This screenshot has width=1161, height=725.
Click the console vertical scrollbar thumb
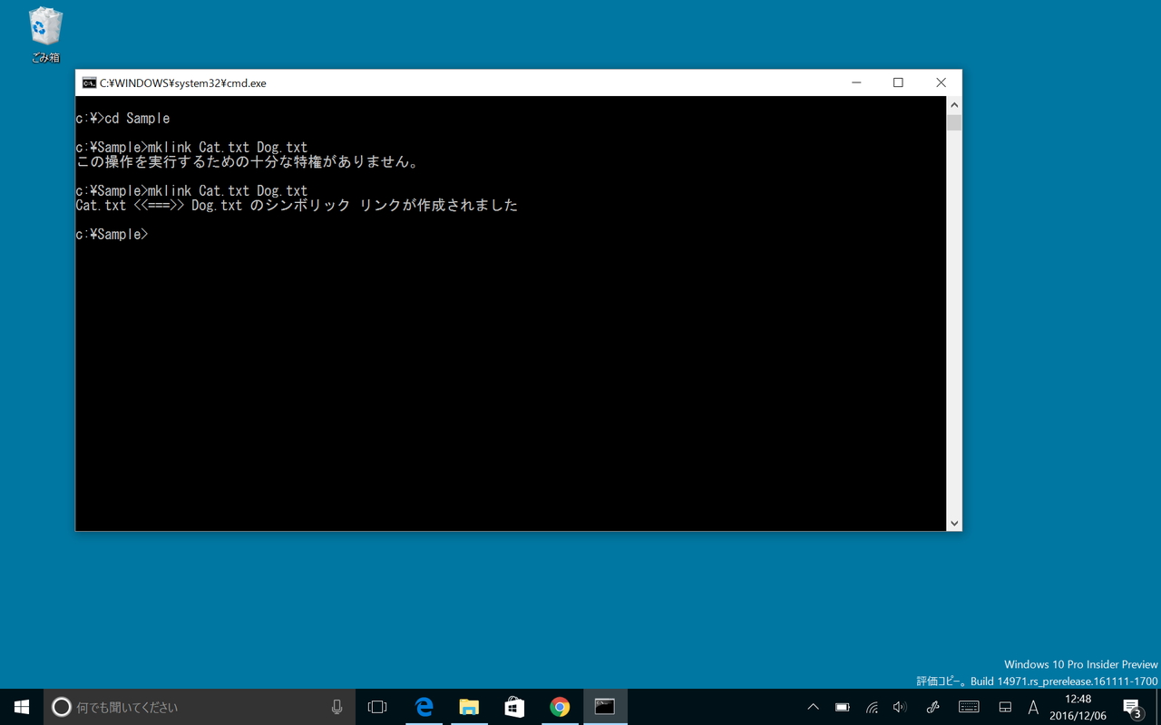tap(953, 122)
